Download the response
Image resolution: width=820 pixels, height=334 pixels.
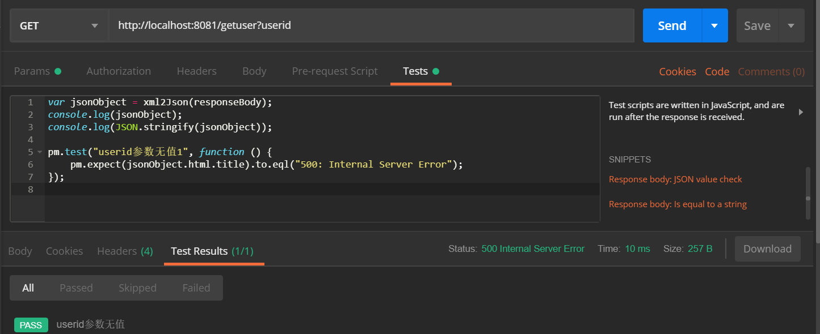[x=767, y=249]
